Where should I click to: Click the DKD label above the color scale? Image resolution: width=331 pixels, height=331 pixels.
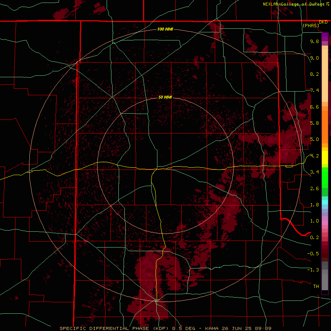tap(323, 22)
